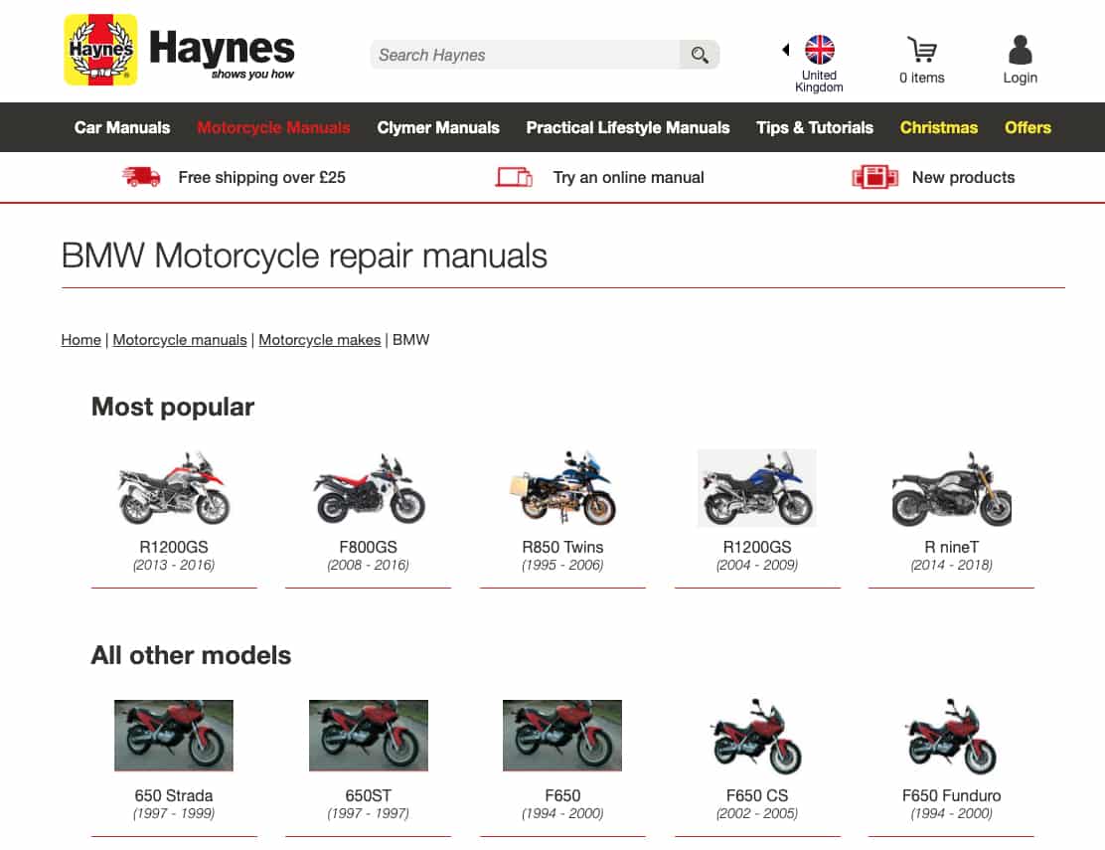Open the Tips & Tutorials menu
1105x850 pixels.
click(815, 127)
